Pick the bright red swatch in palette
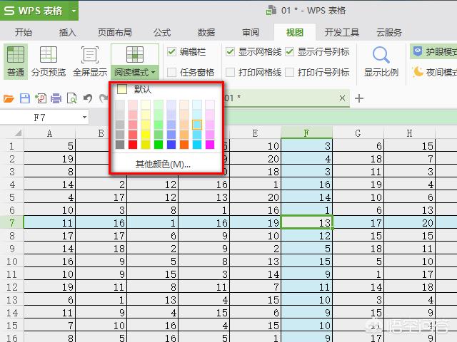457x342 pixels. pos(133,145)
